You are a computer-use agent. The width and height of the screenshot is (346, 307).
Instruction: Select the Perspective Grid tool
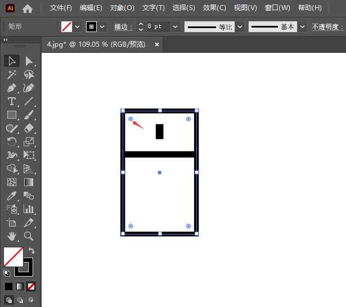(29, 169)
